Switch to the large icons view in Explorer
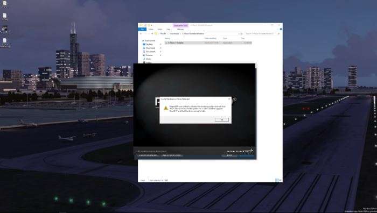 point(280,180)
